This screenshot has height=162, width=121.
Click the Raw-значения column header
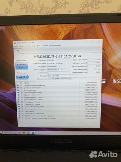pos(92,82)
